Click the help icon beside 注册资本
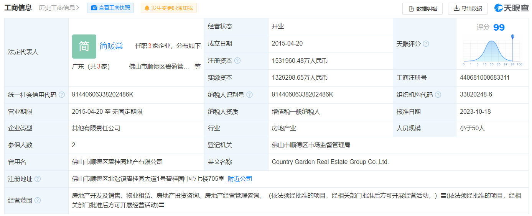532x216 pixels. [237, 61]
